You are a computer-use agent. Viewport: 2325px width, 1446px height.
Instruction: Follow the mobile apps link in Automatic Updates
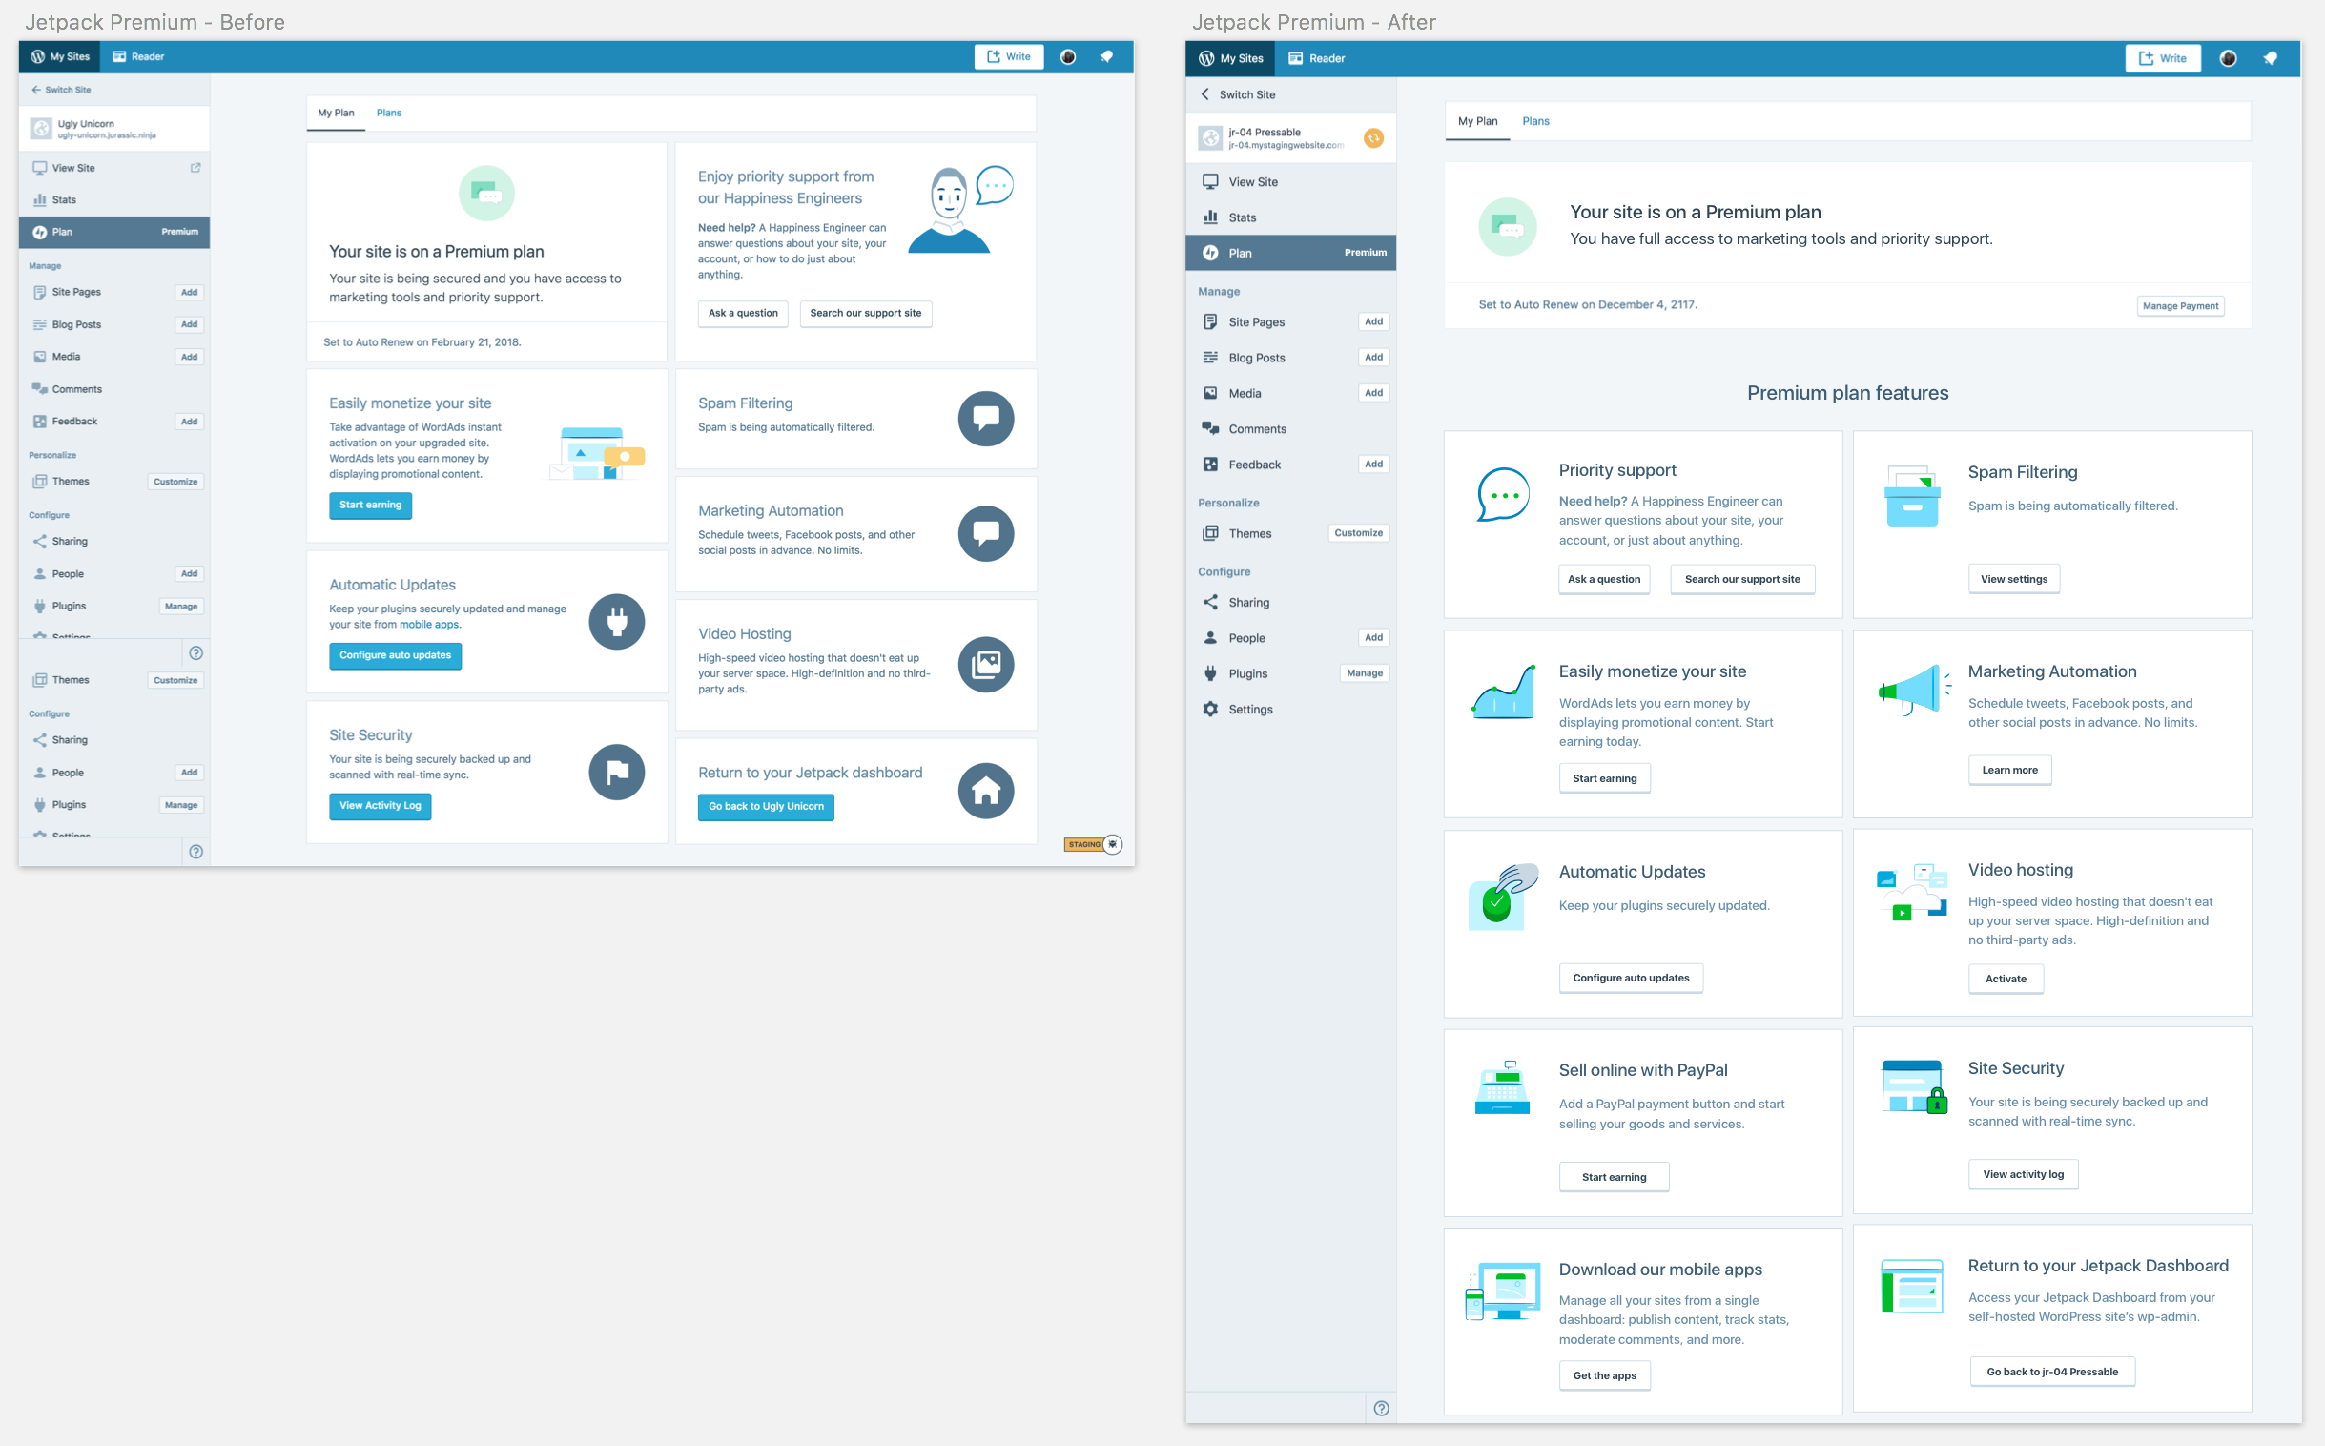click(428, 625)
